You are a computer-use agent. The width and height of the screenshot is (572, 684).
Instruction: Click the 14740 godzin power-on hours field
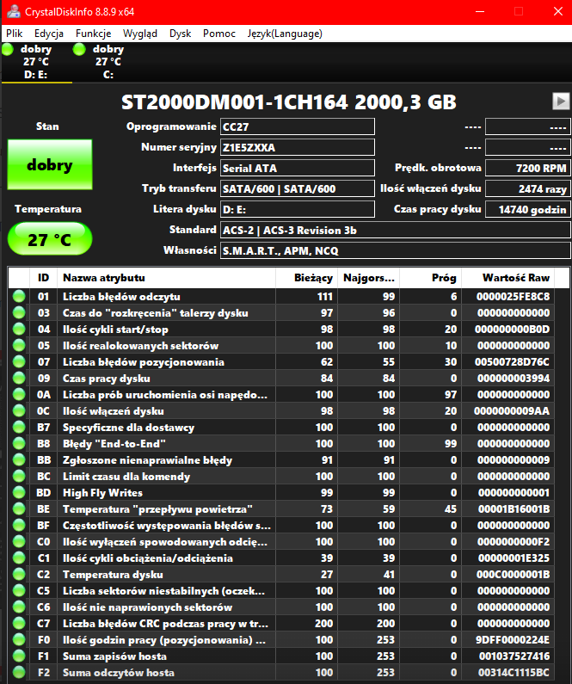click(528, 209)
